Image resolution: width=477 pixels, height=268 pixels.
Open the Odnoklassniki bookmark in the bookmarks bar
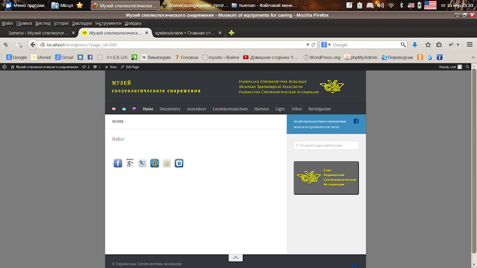(420, 57)
